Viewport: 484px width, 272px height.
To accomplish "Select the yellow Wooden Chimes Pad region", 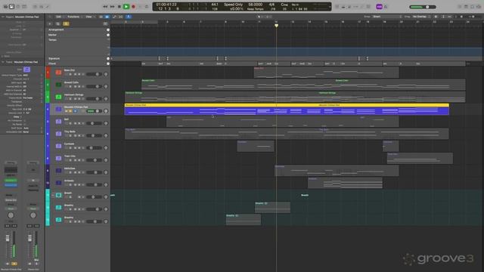I will (x=287, y=110).
